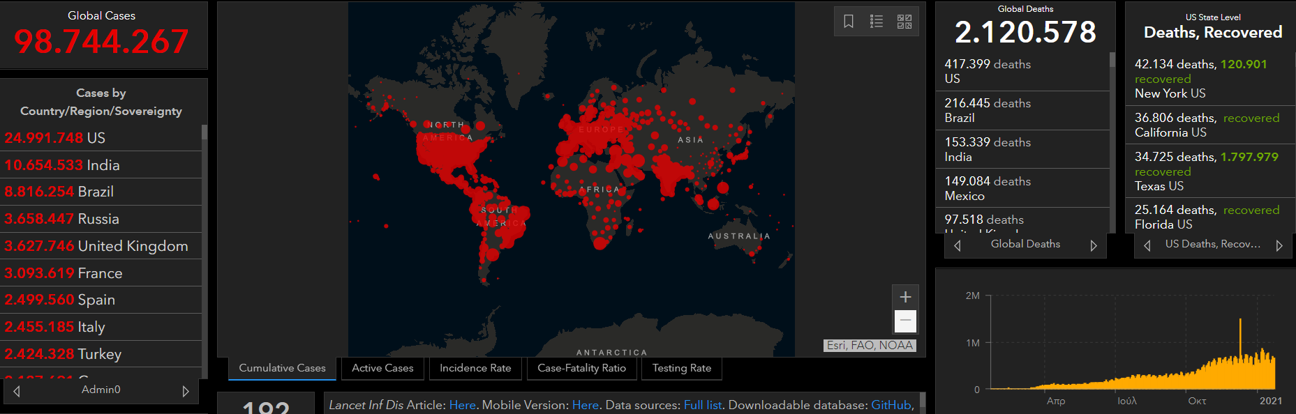Open the data sources Full list link
The height and width of the screenshot is (414, 1296).
tap(703, 405)
